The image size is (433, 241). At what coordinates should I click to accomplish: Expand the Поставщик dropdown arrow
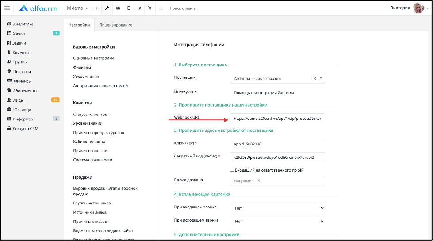pos(321,78)
